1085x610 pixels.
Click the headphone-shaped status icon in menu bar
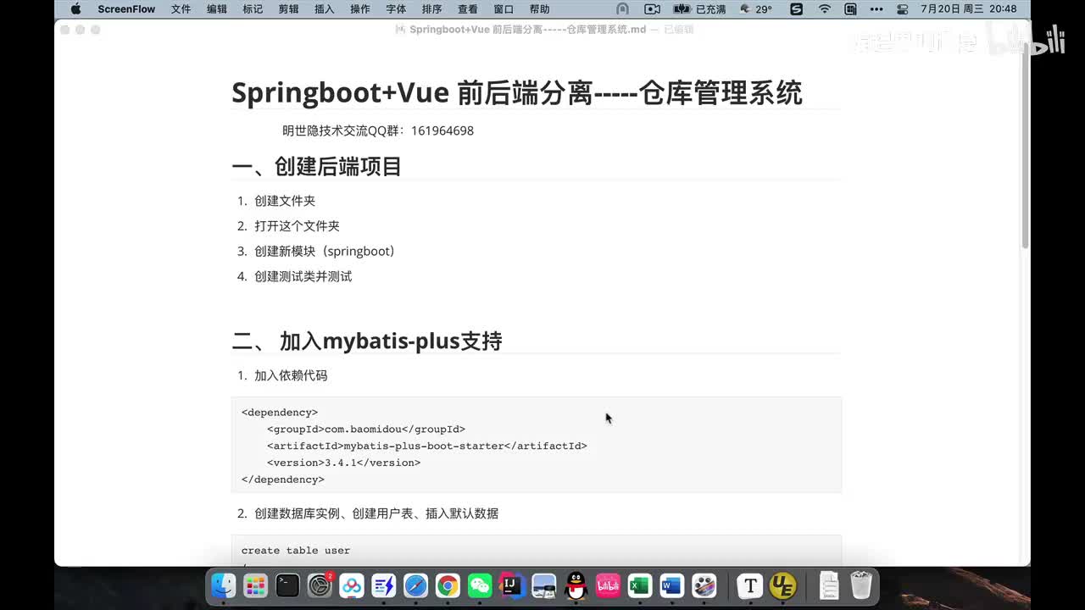click(623, 9)
